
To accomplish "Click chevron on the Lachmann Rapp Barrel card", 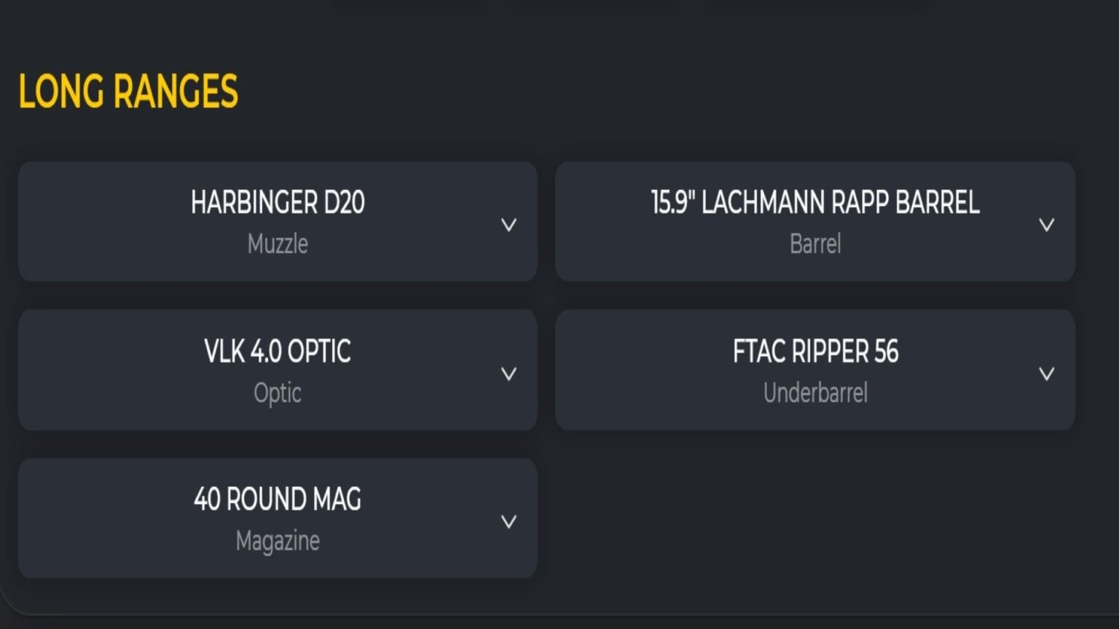I will coord(1046,224).
